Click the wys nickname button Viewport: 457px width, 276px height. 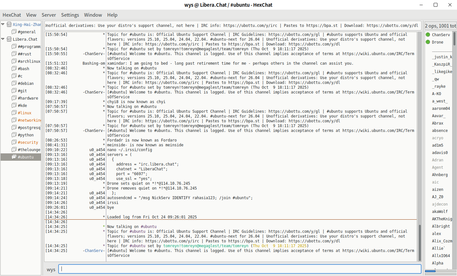point(51,270)
